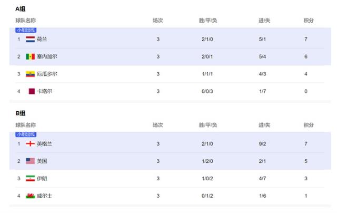This screenshot has height=213, width=337.
Task: Click the Senegal flag icon
Action: pyautogui.click(x=31, y=56)
